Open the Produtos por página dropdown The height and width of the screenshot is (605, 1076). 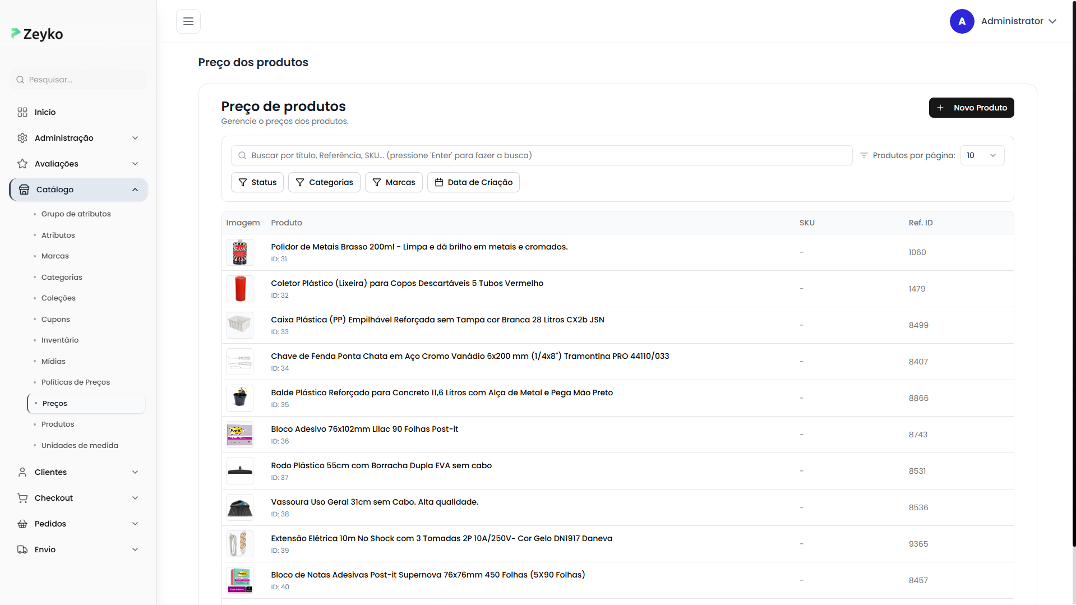tap(981, 155)
